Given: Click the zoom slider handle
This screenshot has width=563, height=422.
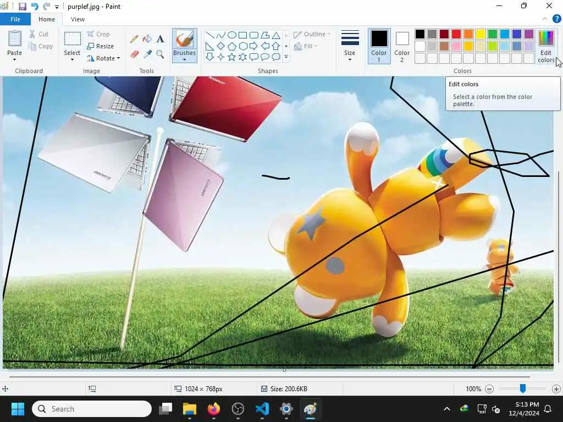Looking at the screenshot, I should [523, 388].
